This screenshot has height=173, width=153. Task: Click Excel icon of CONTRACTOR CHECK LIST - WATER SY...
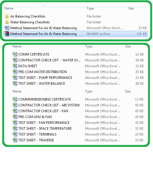pyautogui.click(x=15, y=60)
